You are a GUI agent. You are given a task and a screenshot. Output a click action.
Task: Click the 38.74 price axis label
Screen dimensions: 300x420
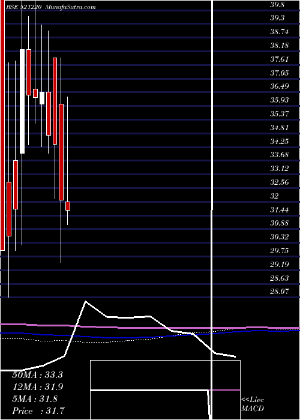279,32
